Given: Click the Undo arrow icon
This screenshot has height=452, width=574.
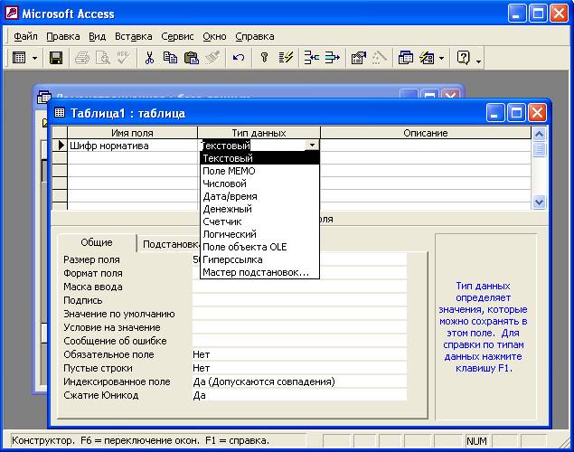Looking at the screenshot, I should point(239,58).
